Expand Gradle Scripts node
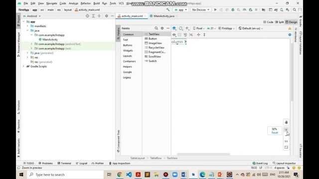The image size is (319, 179). (23, 66)
